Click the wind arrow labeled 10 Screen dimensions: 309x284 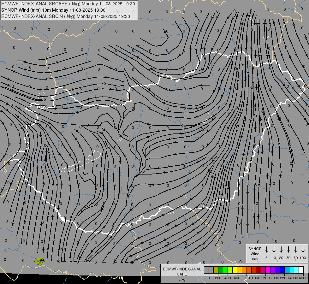coord(274,250)
